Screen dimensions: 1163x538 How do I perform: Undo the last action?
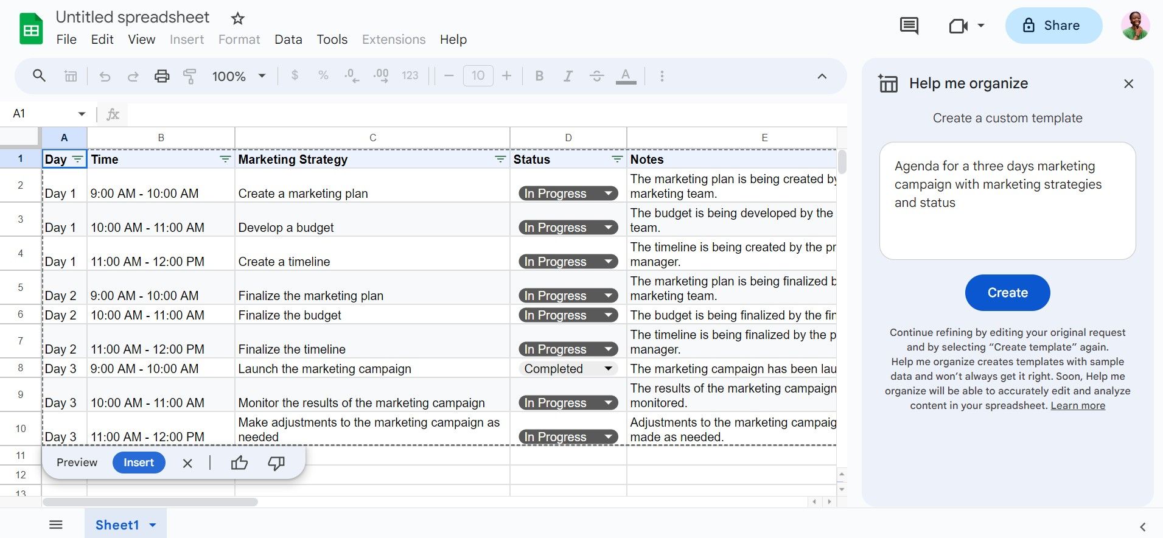[105, 76]
